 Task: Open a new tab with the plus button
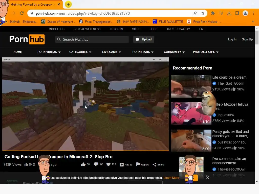point(68,5)
